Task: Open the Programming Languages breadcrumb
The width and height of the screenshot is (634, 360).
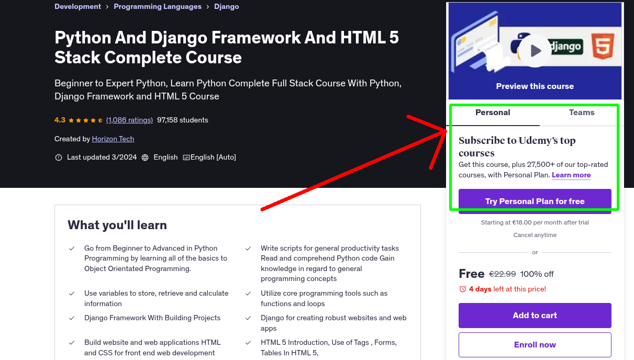Action: [x=158, y=6]
